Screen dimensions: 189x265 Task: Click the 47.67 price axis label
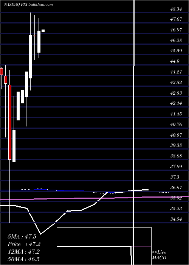(x=176, y=19)
